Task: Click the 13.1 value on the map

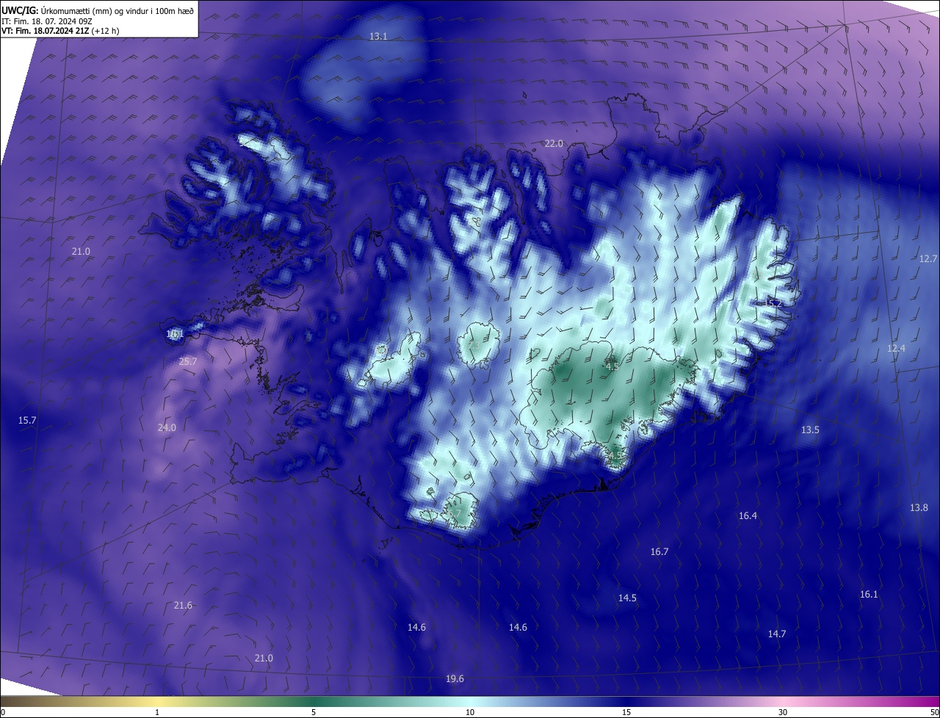Action: [x=378, y=37]
